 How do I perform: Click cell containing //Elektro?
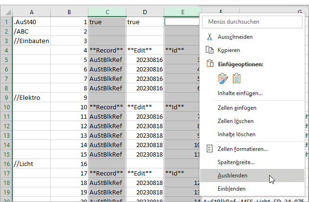[32, 97]
